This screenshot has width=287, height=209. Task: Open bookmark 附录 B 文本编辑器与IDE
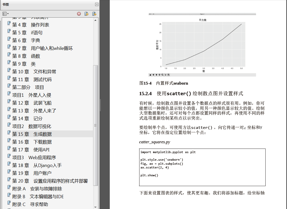coord(38,197)
